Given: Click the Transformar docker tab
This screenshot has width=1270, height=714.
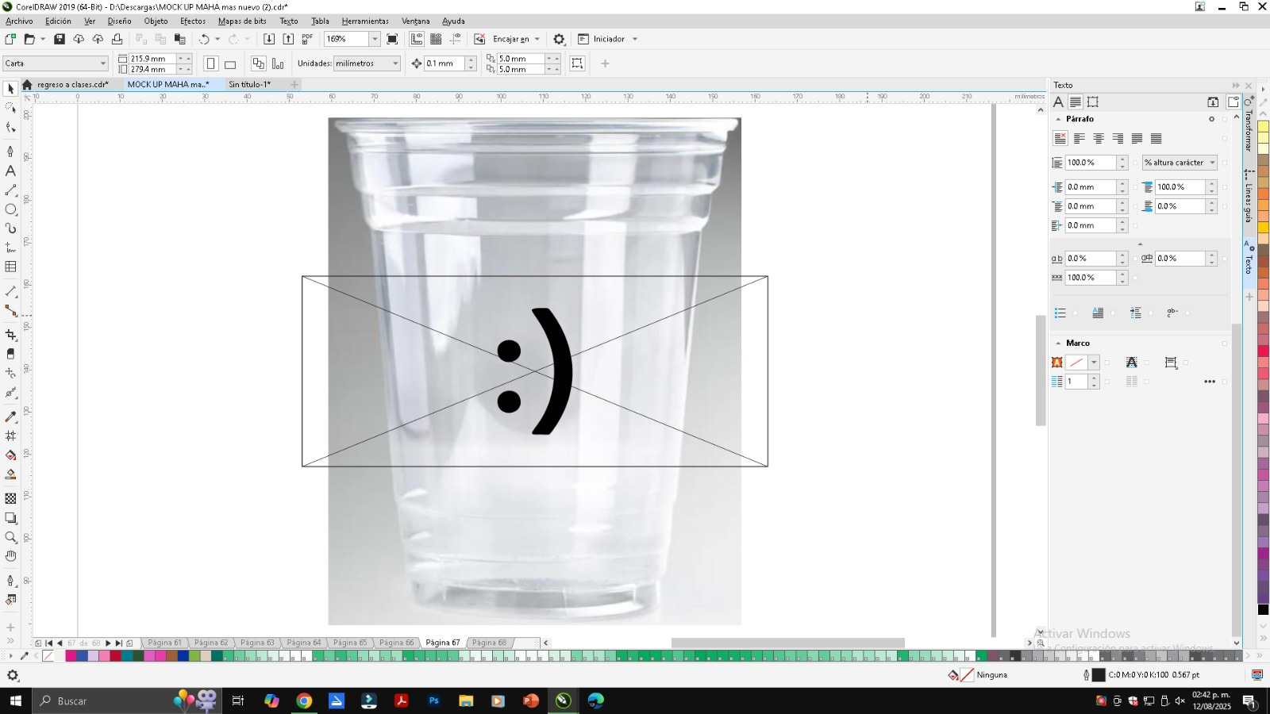Looking at the screenshot, I should 1249,129.
